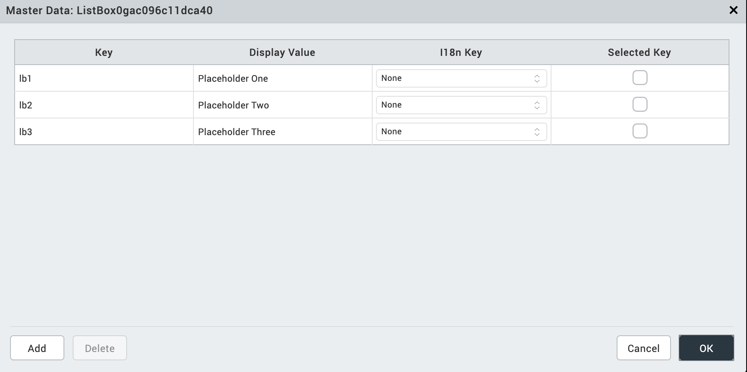Click the Display Value column header
Image resolution: width=747 pixels, height=372 pixels.
282,53
